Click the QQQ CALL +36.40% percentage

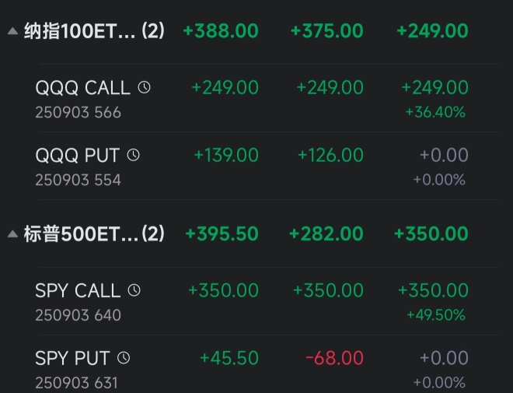coord(435,113)
